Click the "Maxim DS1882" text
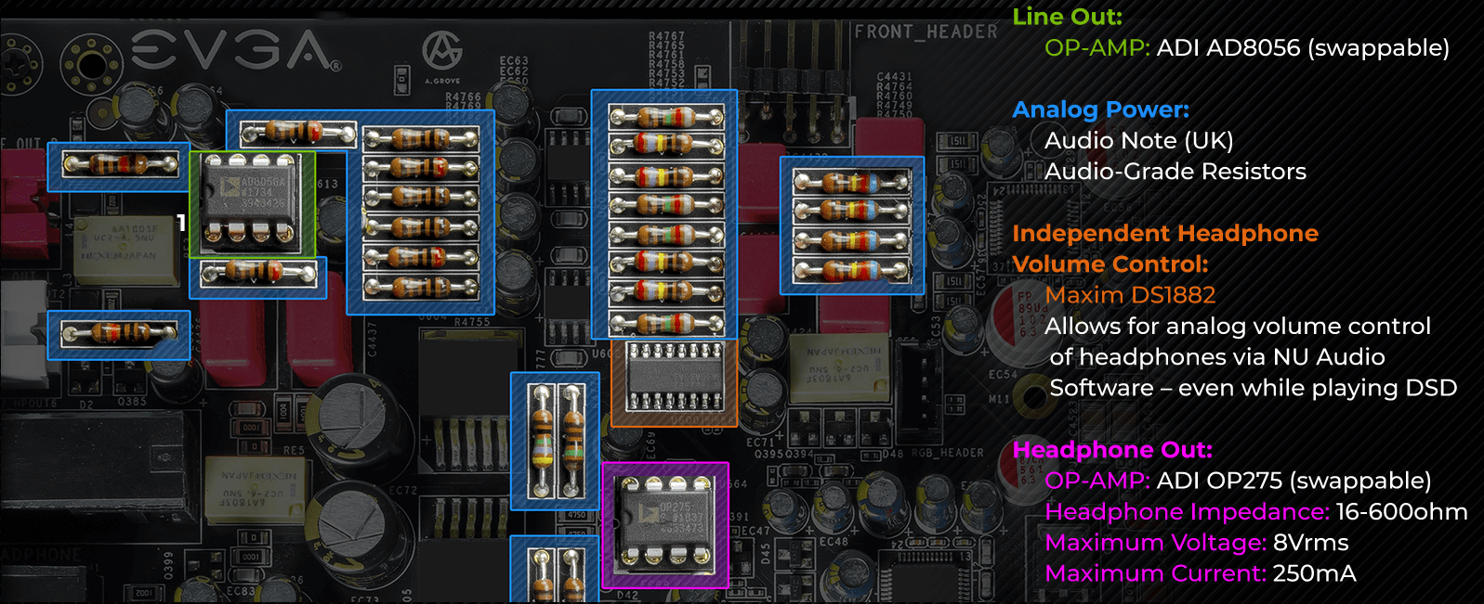Image resolution: width=1484 pixels, height=604 pixels. point(1130,295)
